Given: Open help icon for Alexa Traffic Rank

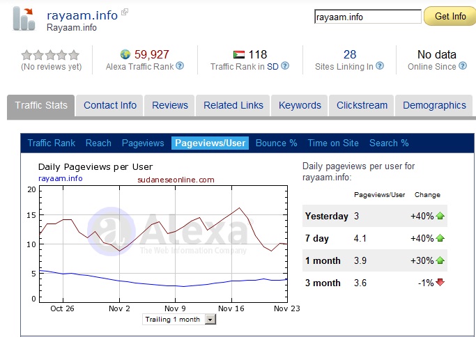Looking at the screenshot, I should pyautogui.click(x=180, y=65).
